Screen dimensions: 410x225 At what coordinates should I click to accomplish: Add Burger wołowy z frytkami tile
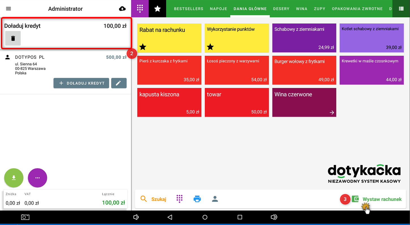point(304,70)
